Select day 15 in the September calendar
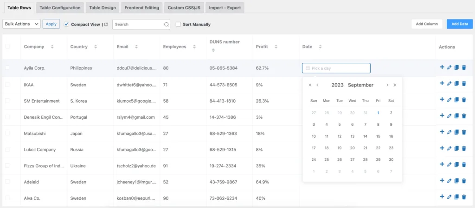475x208 pixels. coord(378,136)
